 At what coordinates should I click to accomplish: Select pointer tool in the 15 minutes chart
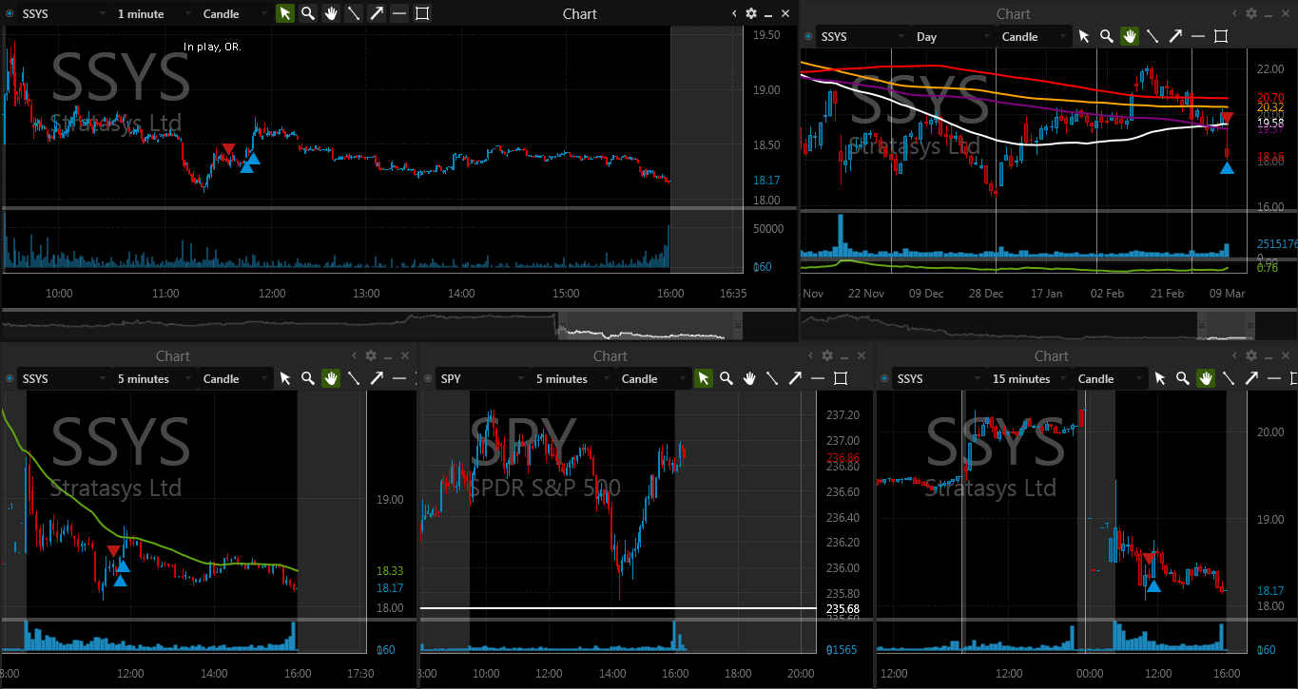click(1160, 378)
